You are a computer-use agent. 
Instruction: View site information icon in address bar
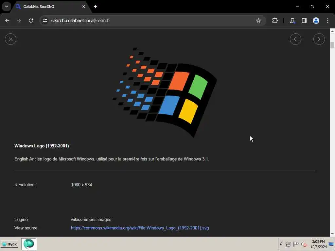[x=45, y=21]
